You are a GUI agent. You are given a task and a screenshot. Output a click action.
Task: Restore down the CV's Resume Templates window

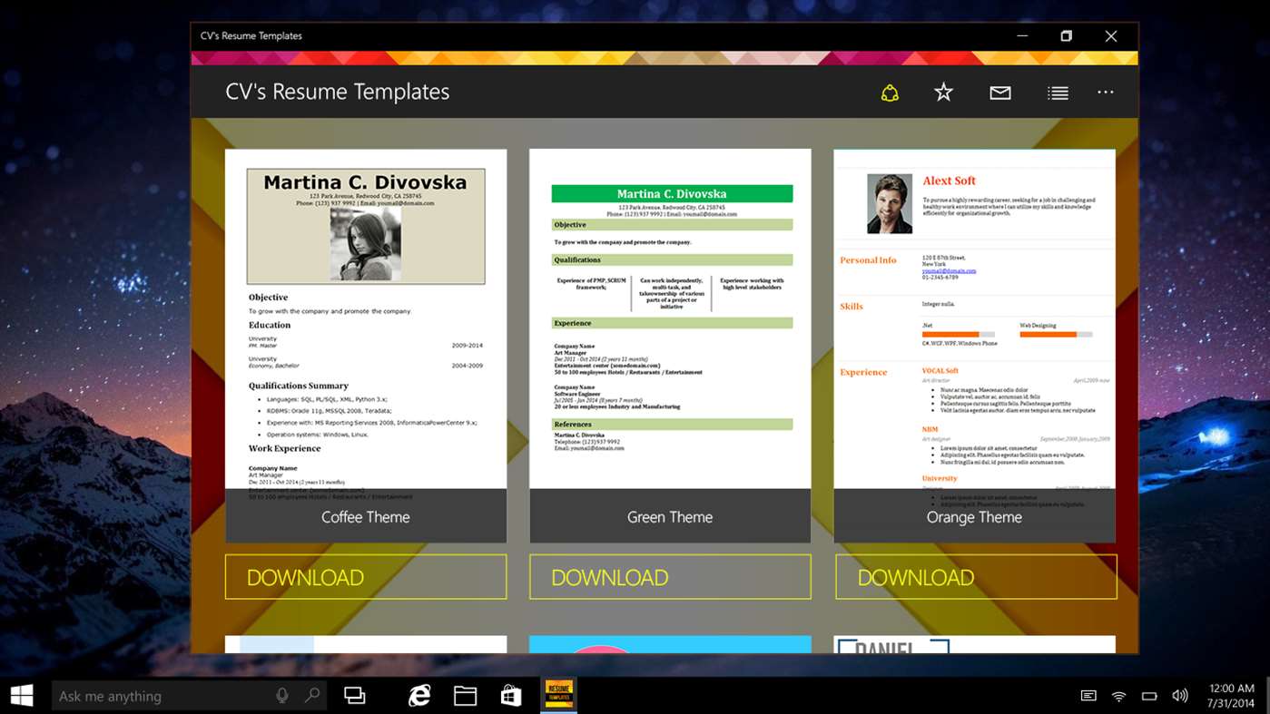(x=1067, y=36)
